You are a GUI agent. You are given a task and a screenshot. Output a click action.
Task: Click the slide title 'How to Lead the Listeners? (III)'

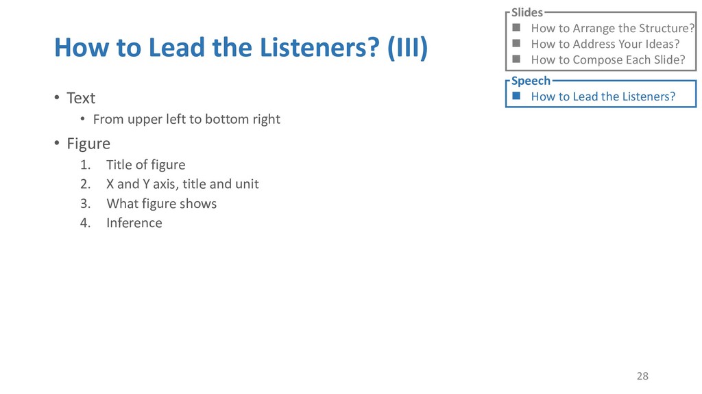pyautogui.click(x=241, y=48)
